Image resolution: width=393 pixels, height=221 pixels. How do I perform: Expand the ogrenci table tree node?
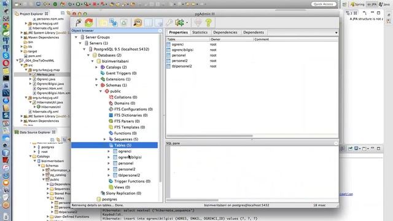(x=109, y=151)
